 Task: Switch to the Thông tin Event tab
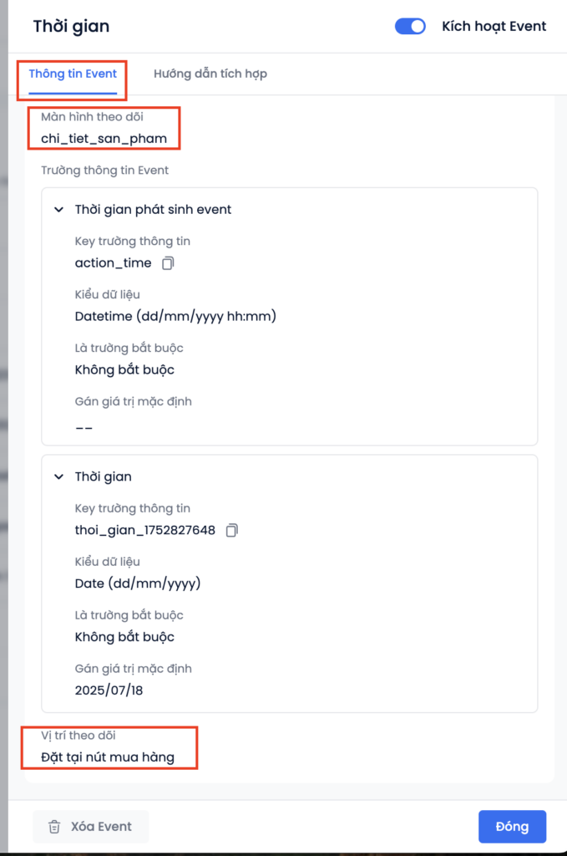(x=73, y=74)
